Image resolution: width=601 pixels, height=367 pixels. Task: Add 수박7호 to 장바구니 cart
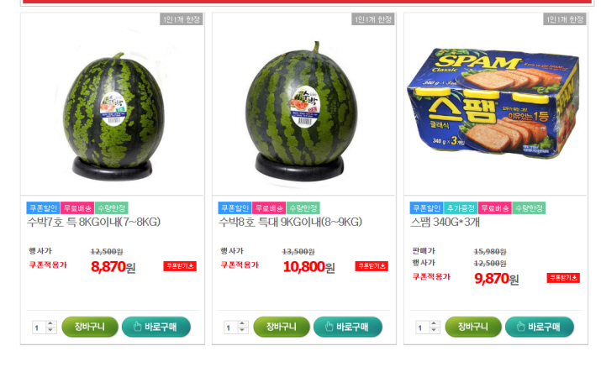pyautogui.click(x=90, y=327)
